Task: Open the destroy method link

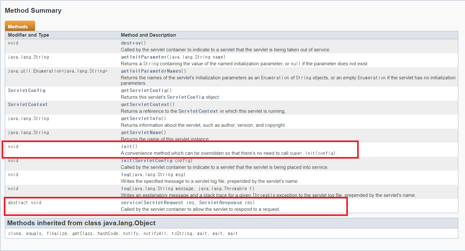Action: [131, 43]
